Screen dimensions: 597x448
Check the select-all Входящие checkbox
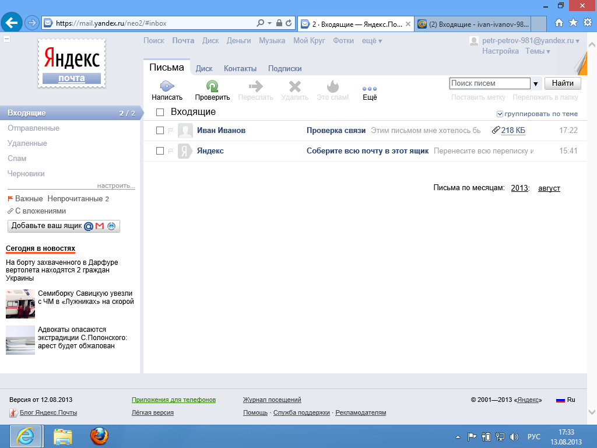coord(160,112)
